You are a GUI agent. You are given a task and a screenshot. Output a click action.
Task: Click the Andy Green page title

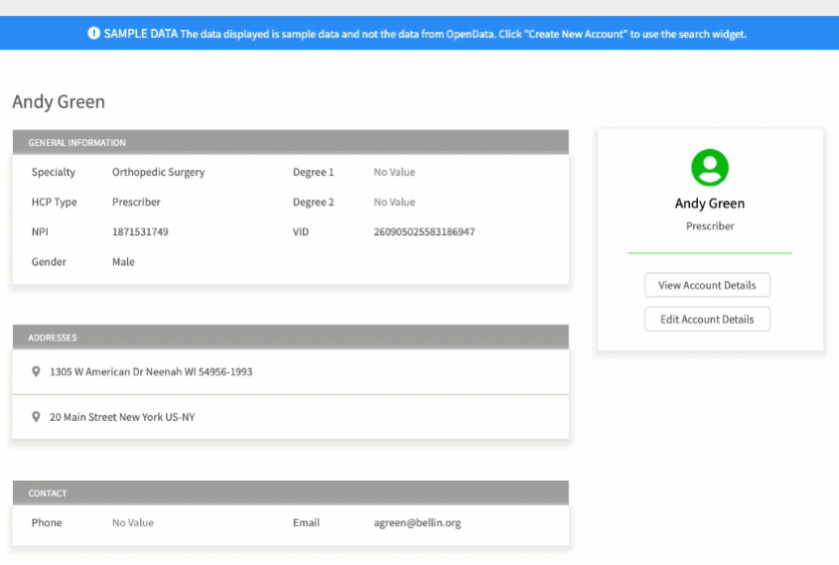[59, 102]
